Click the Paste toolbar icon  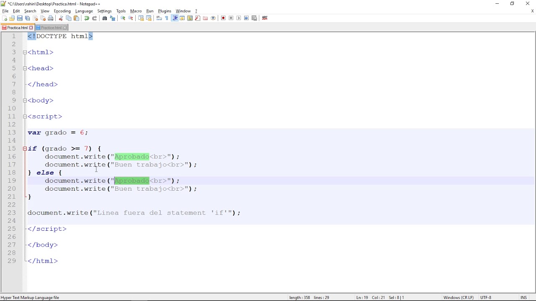[76, 18]
